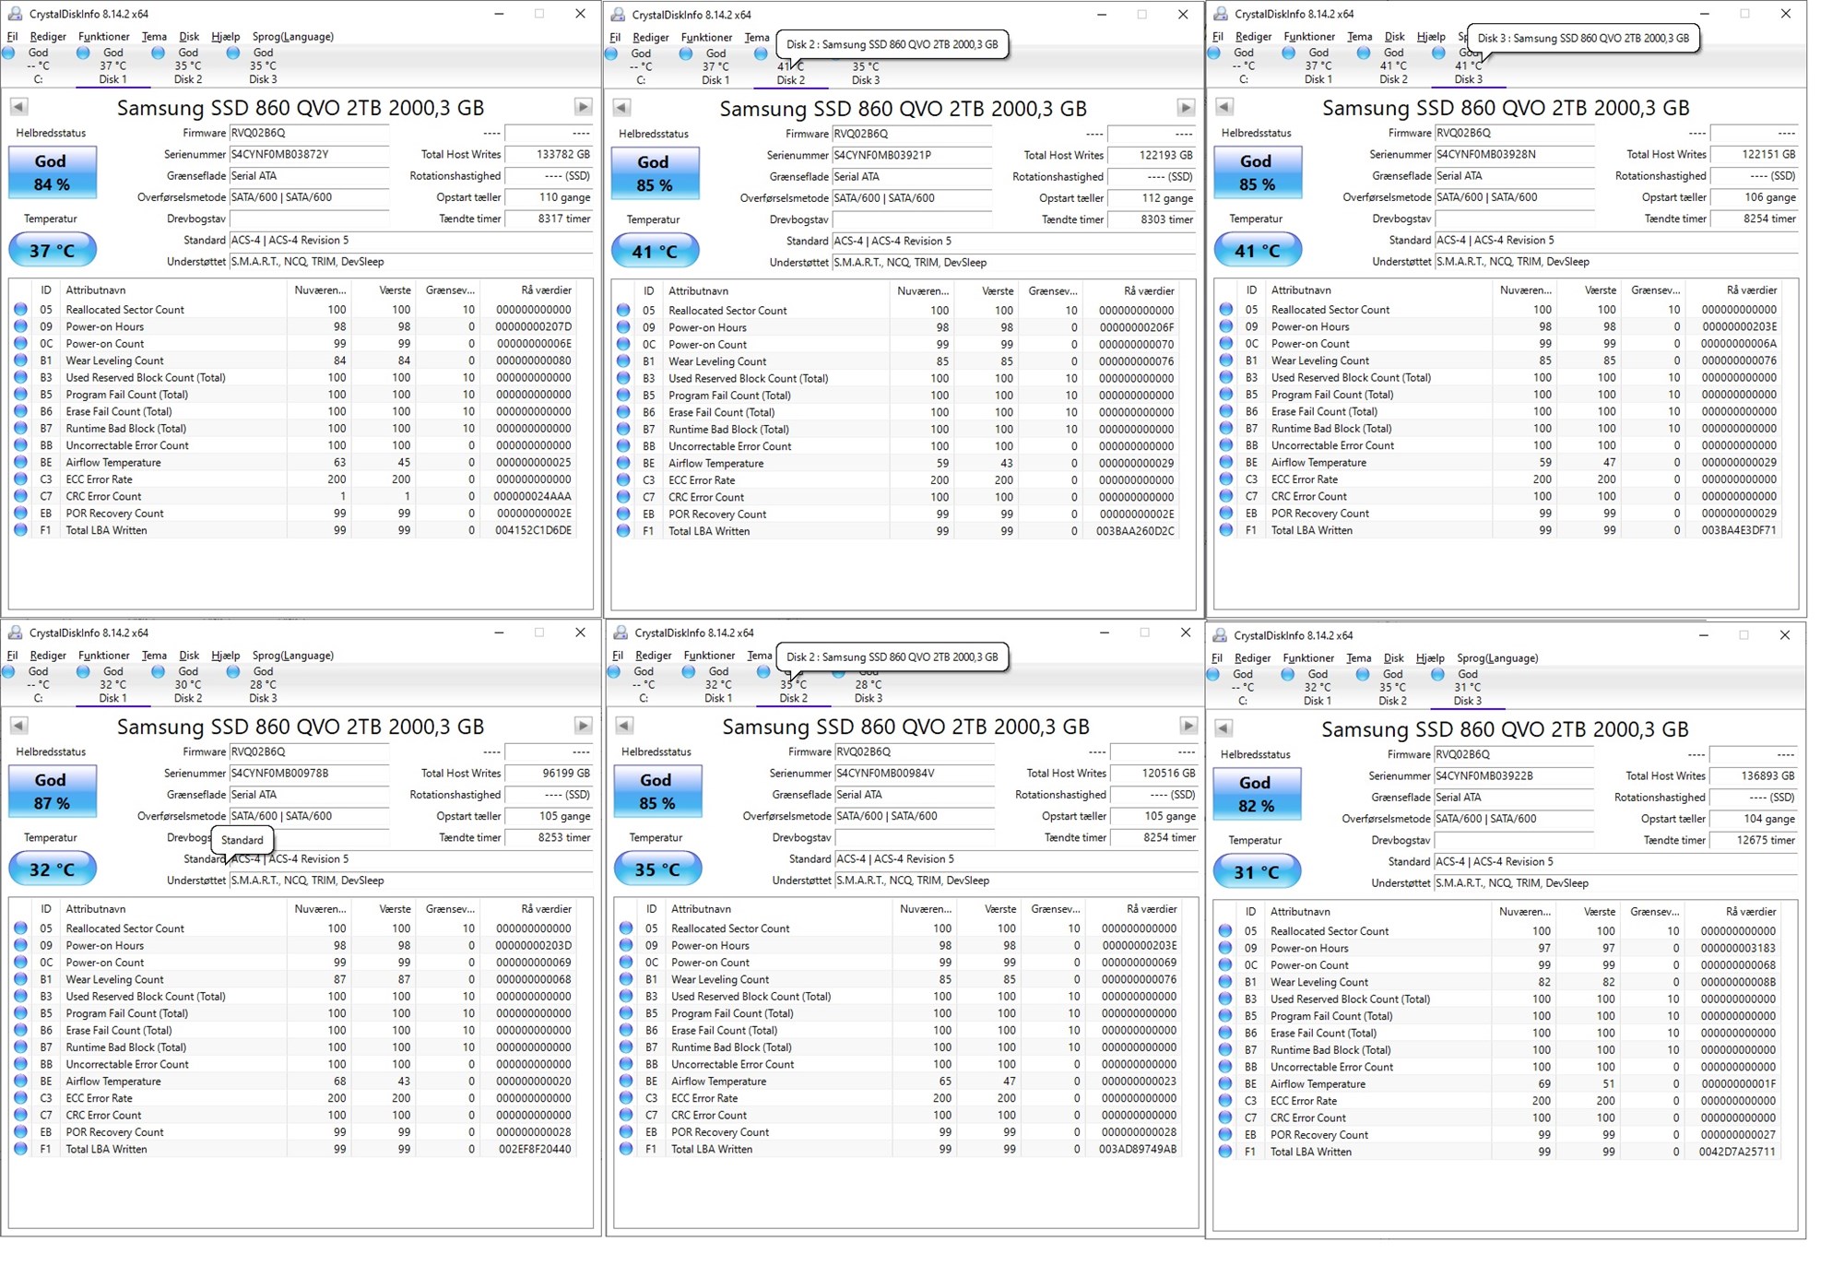Click previous-disk arrow in the S4CYNF0MB03921P window
The width and height of the screenshot is (1844, 1277).
(621, 108)
